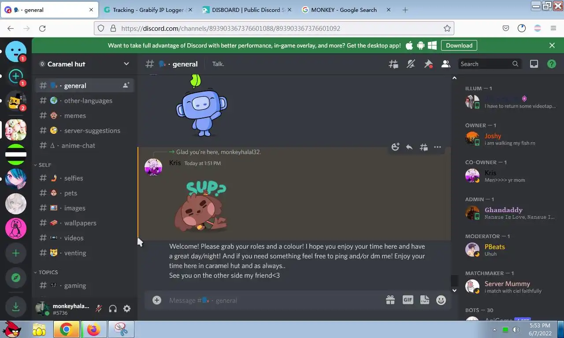Image resolution: width=564 pixels, height=338 pixels.
Task: Open more options on Kris's message
Action: point(438,147)
